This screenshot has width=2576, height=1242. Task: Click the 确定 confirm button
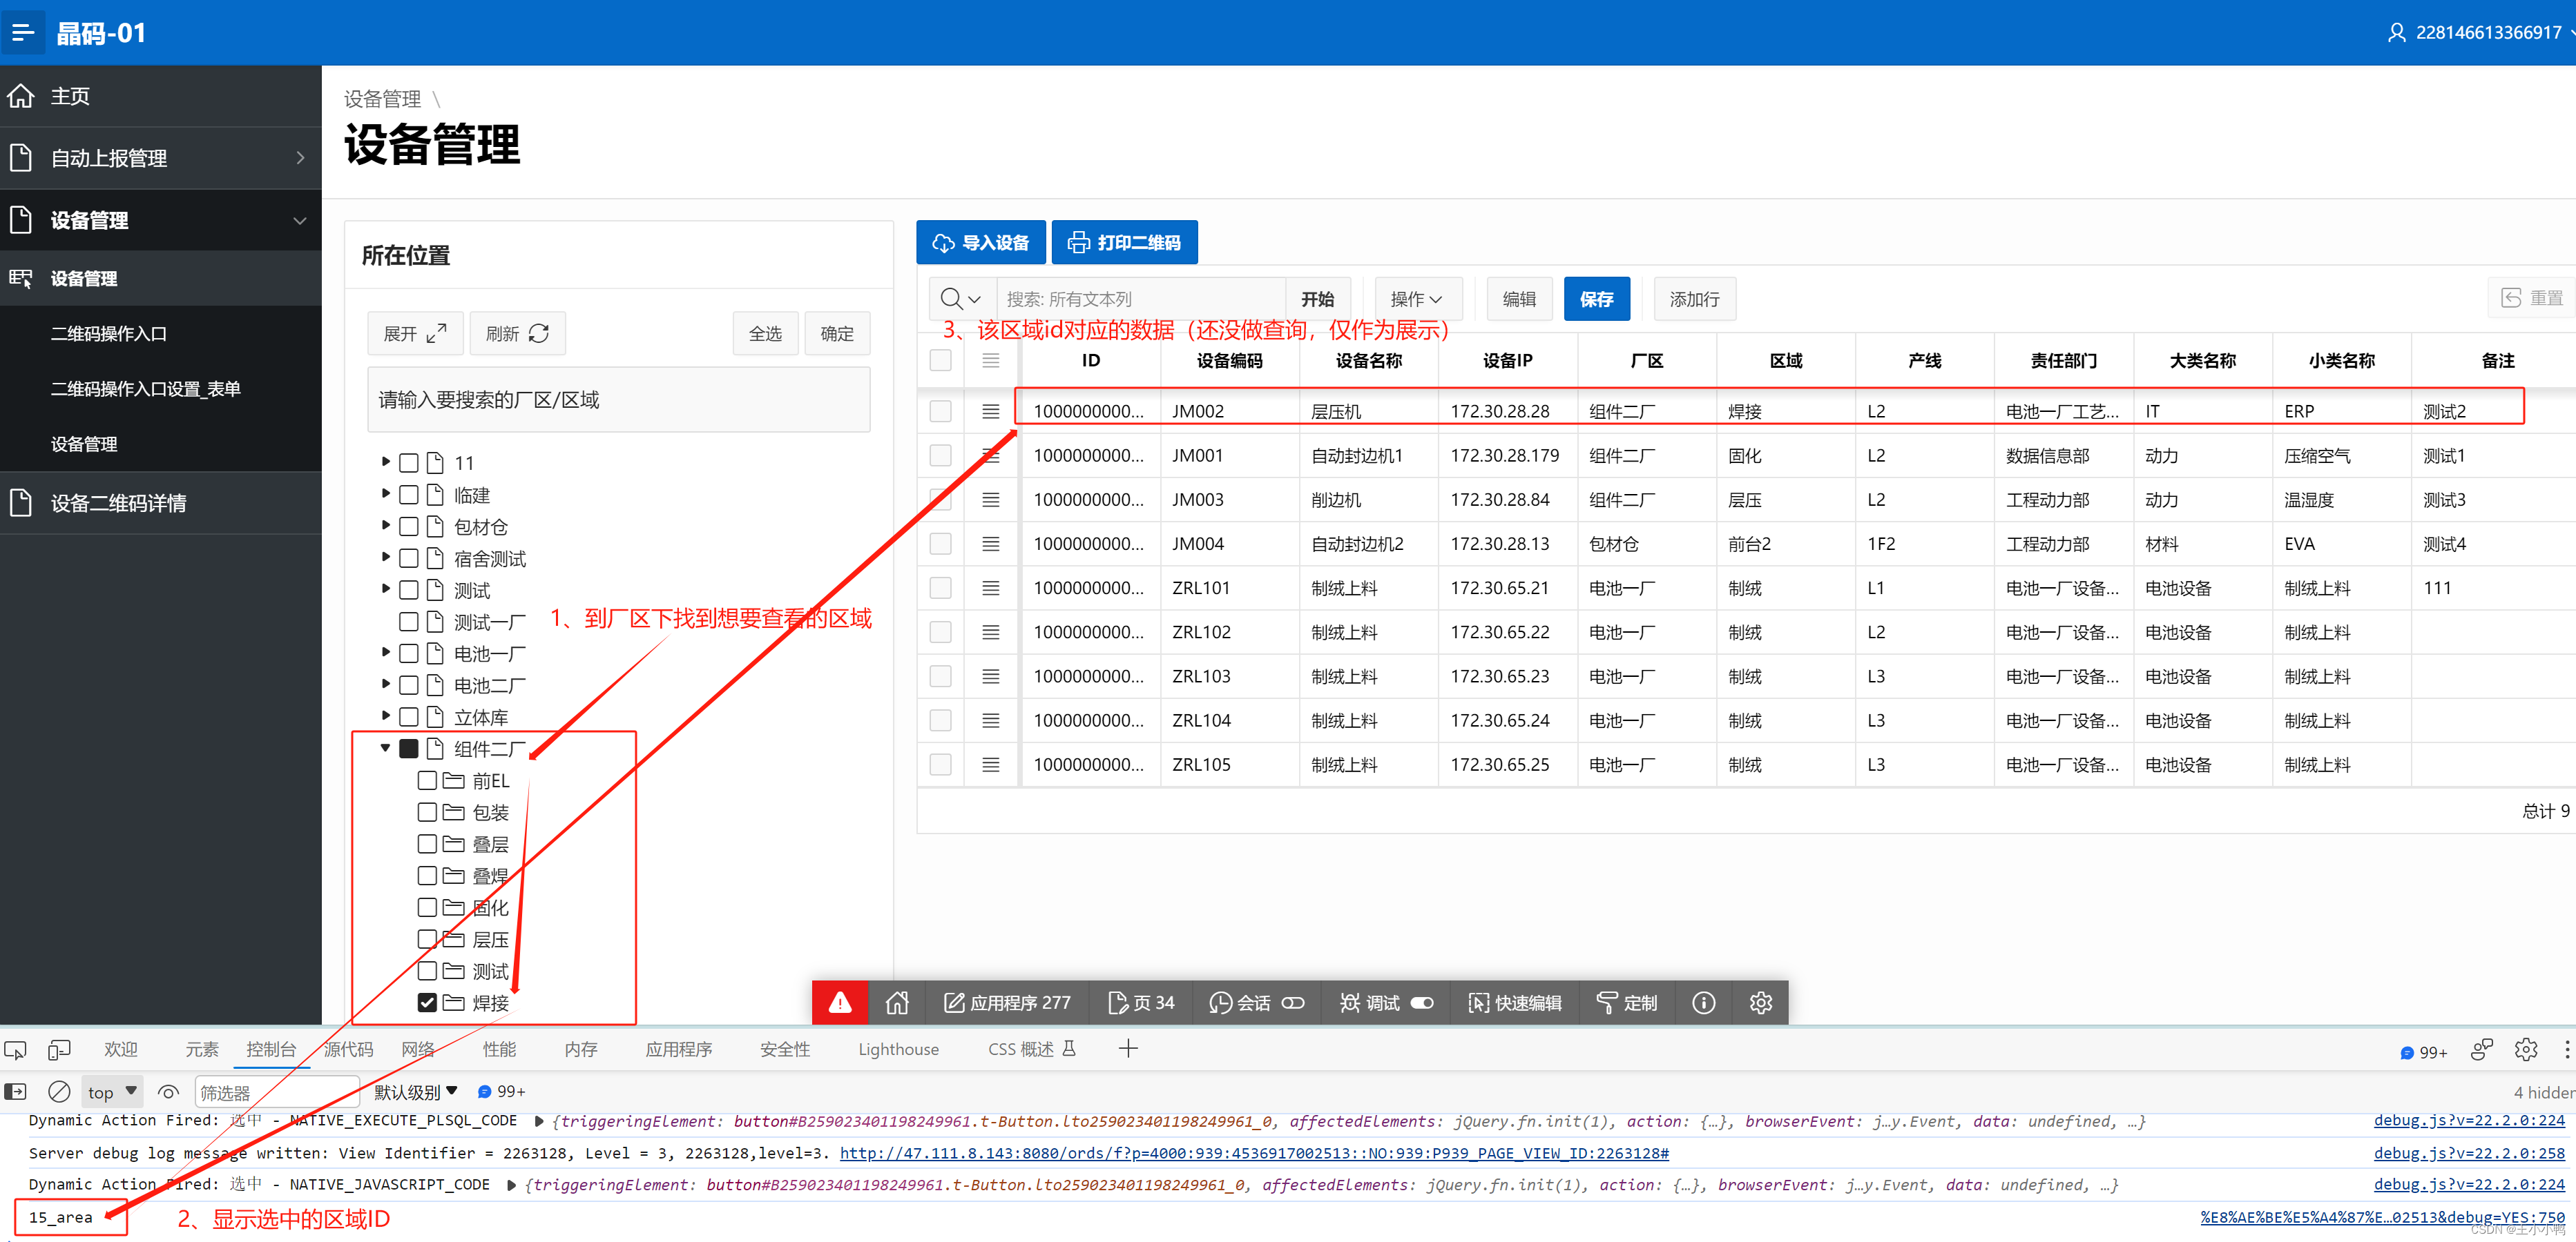coord(837,334)
